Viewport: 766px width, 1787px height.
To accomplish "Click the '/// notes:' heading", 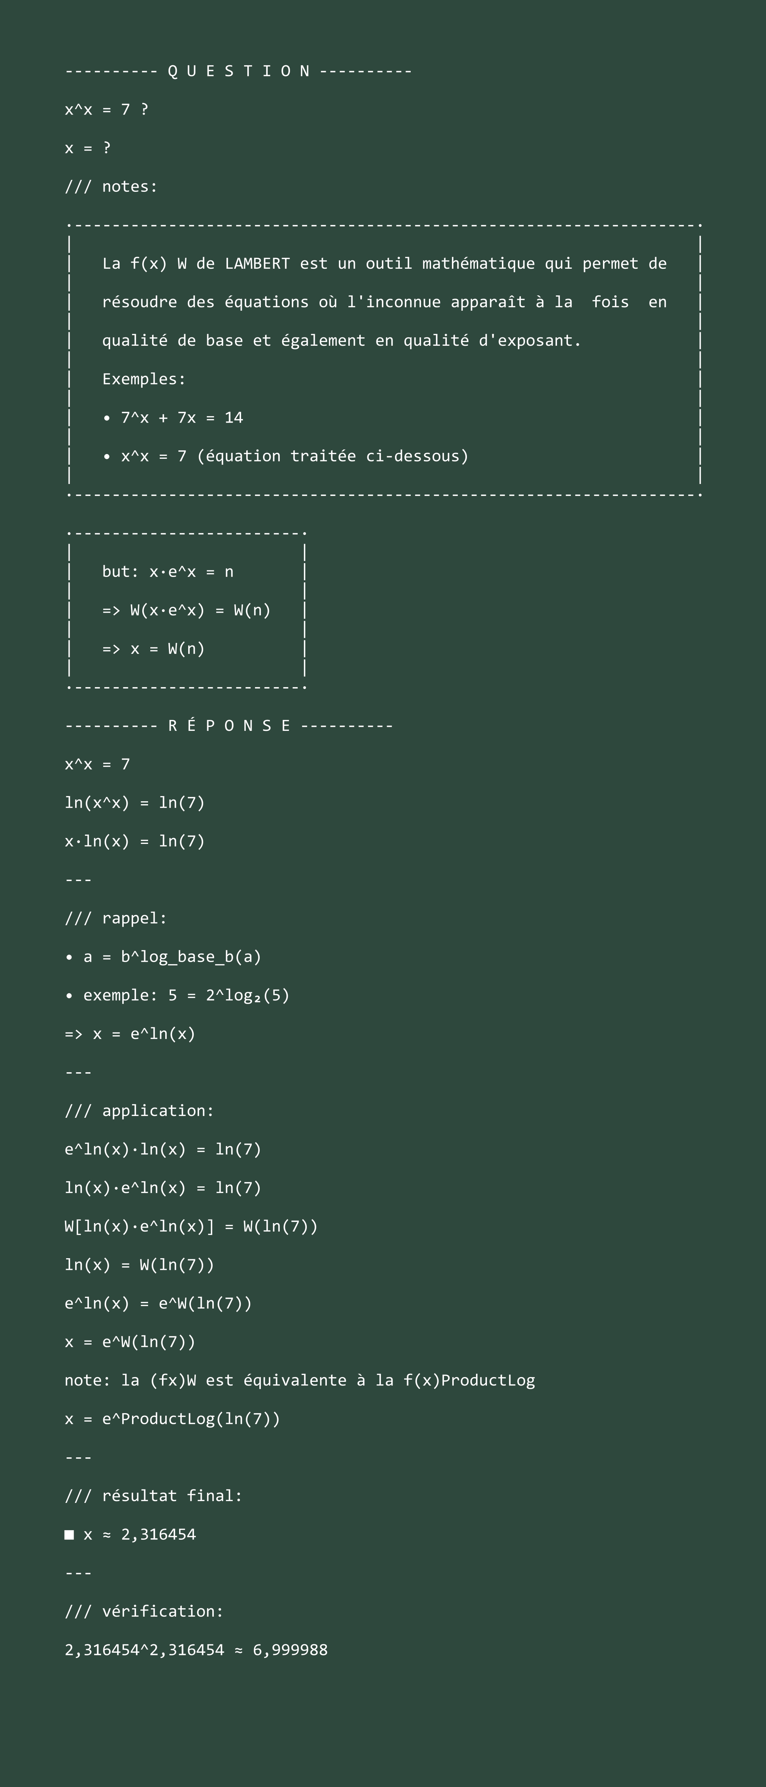I will [x=111, y=186].
